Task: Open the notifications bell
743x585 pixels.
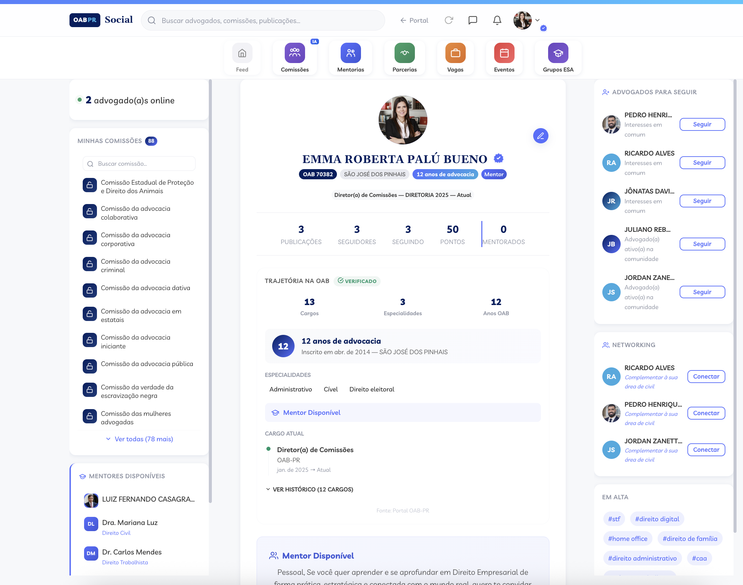Action: click(497, 20)
